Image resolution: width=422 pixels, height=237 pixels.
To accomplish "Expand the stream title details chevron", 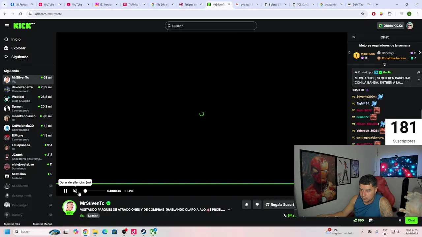I will 229,210.
